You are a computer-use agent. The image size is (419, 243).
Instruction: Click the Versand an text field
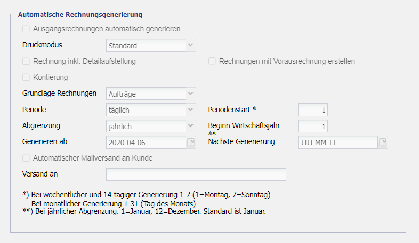pos(196,174)
